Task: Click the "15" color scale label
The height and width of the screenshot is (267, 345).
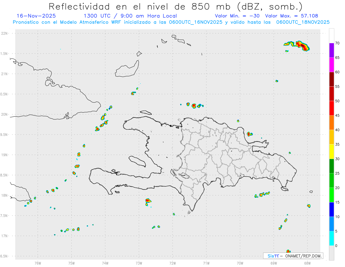Action: [338, 202]
